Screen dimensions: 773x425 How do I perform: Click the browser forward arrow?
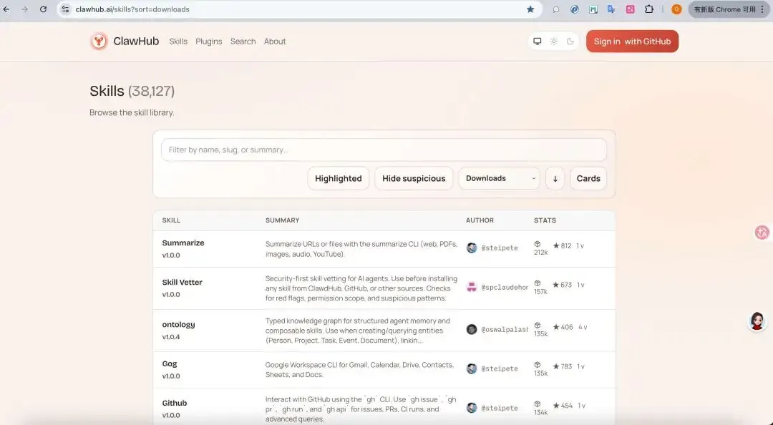pos(24,9)
